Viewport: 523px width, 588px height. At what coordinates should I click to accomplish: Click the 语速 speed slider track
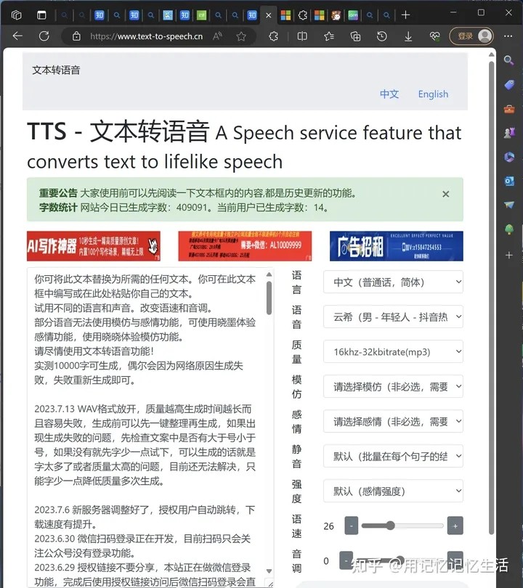pyautogui.click(x=403, y=526)
